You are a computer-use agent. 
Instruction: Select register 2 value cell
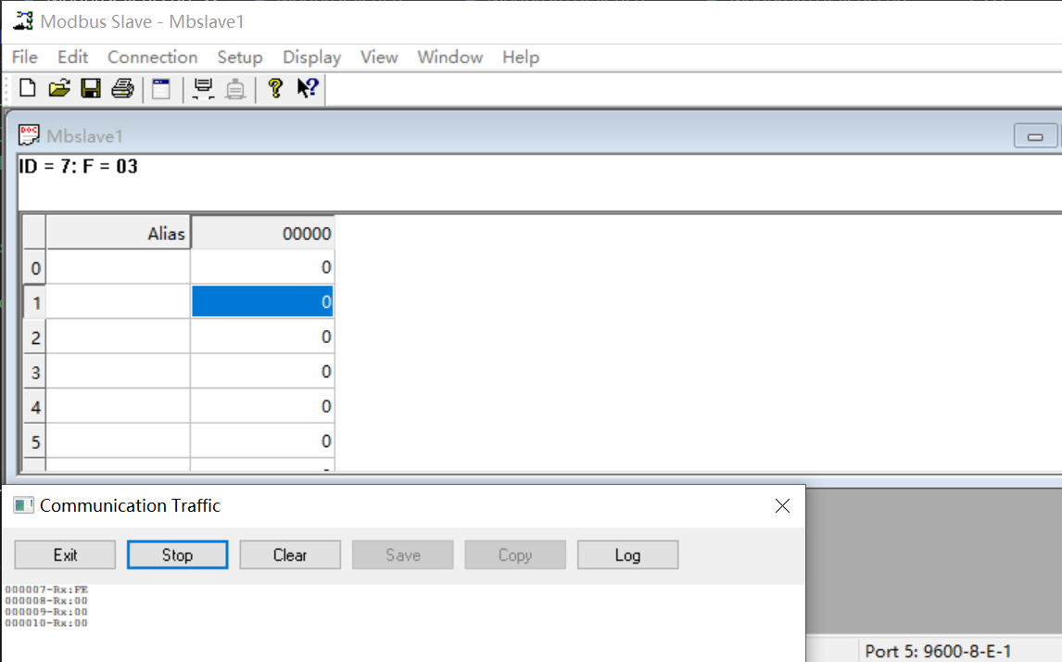click(262, 337)
